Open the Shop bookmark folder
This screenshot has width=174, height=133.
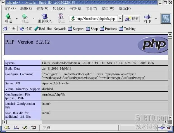point(92,29)
